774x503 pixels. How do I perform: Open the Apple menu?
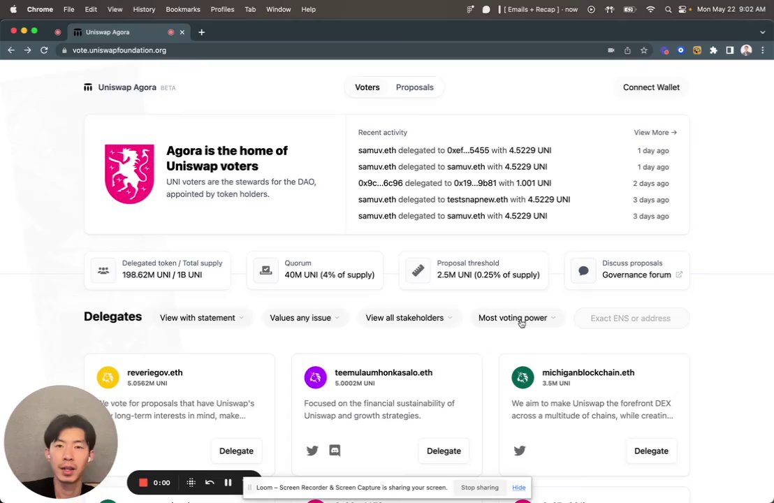(x=13, y=9)
